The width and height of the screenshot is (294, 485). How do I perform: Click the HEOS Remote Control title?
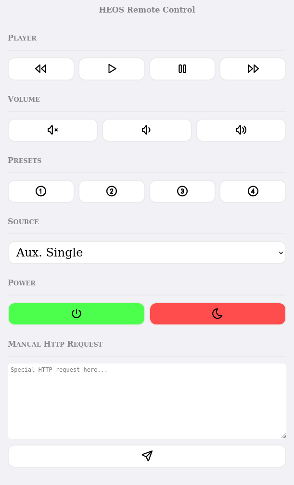point(147,10)
